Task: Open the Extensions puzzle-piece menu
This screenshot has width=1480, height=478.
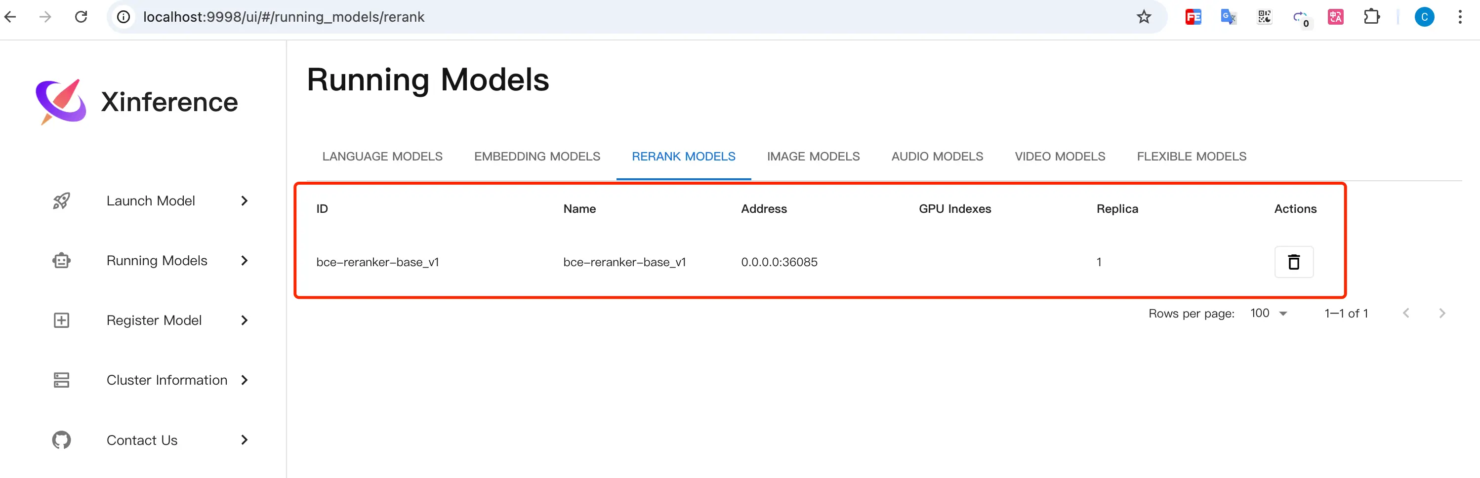Action: [x=1371, y=17]
